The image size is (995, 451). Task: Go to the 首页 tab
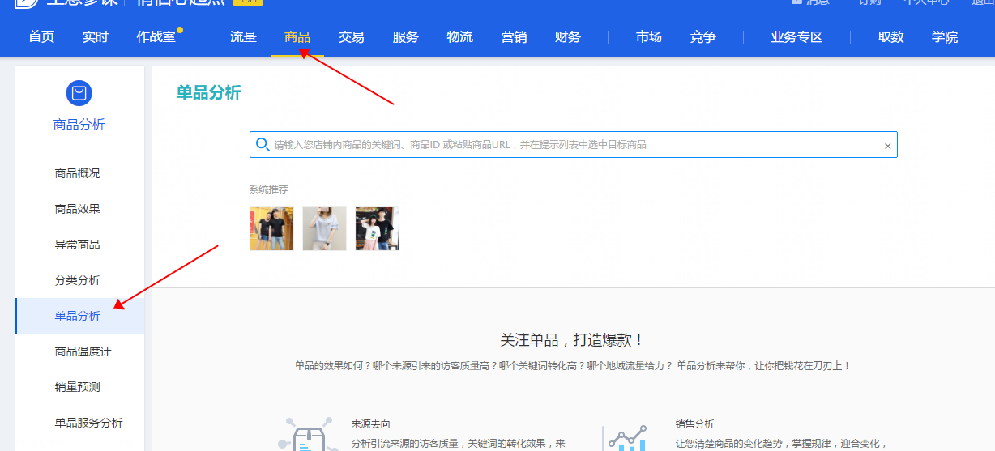pyautogui.click(x=41, y=37)
